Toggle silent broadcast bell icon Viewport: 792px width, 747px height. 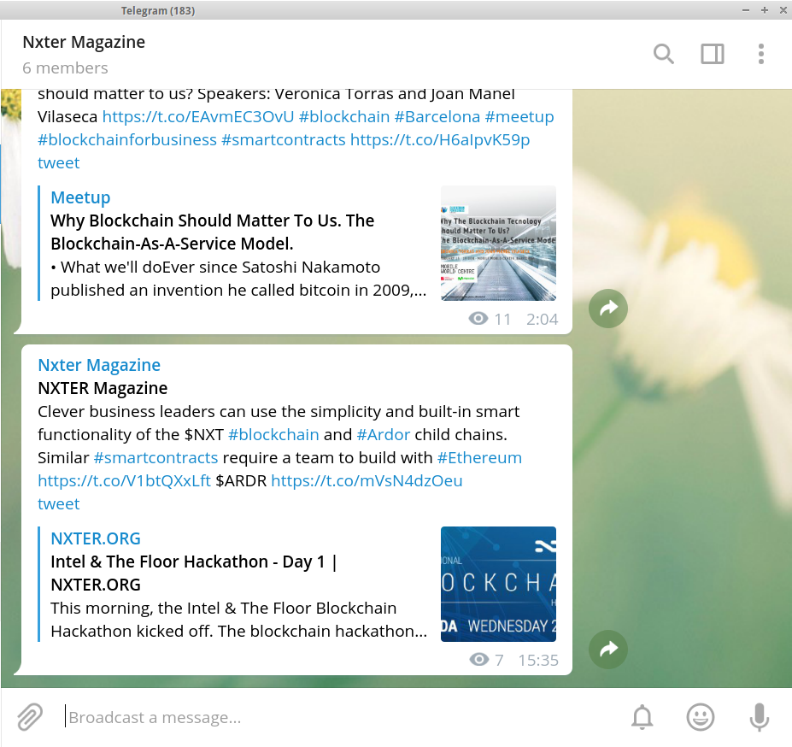642,717
